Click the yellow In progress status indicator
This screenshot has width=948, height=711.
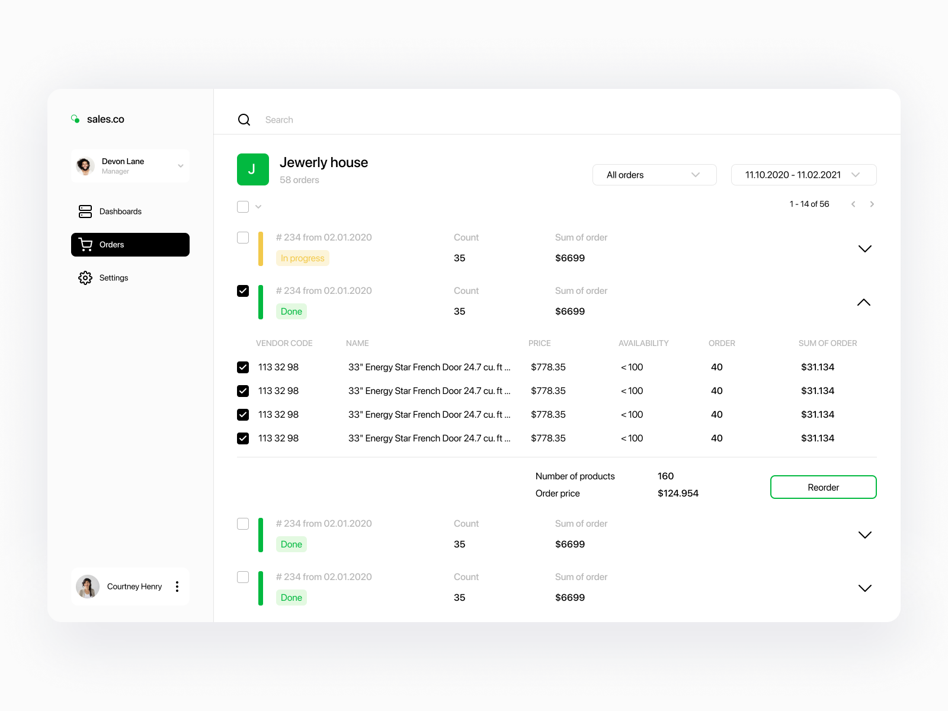tap(302, 258)
